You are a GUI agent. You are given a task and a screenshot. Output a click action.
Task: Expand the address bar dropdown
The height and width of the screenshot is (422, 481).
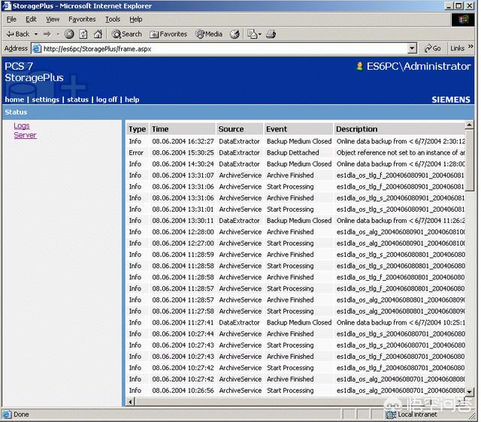coord(412,48)
